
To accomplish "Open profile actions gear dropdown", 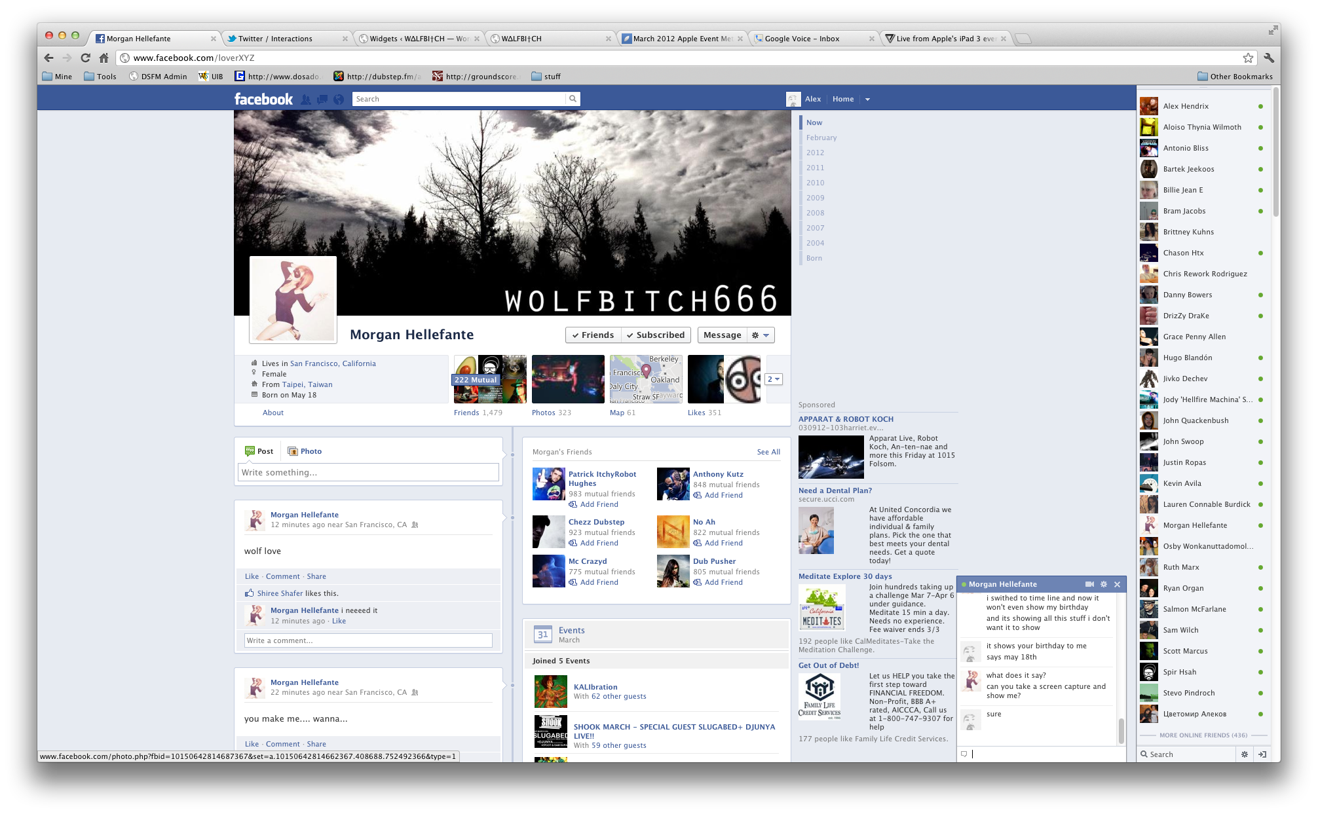I will (761, 335).
